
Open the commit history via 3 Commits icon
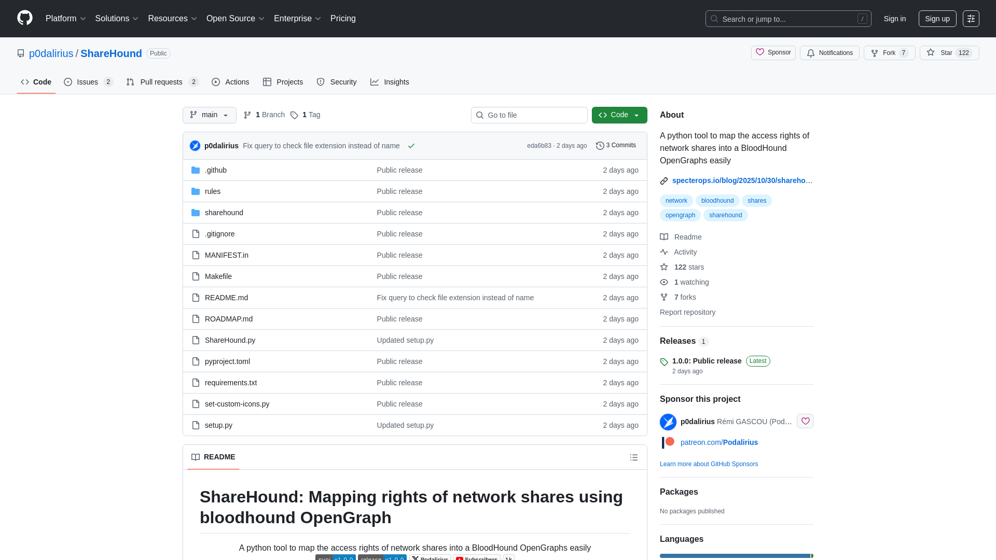(601, 146)
